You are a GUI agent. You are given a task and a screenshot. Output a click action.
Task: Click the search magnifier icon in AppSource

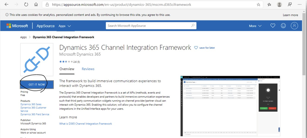pos(193,26)
